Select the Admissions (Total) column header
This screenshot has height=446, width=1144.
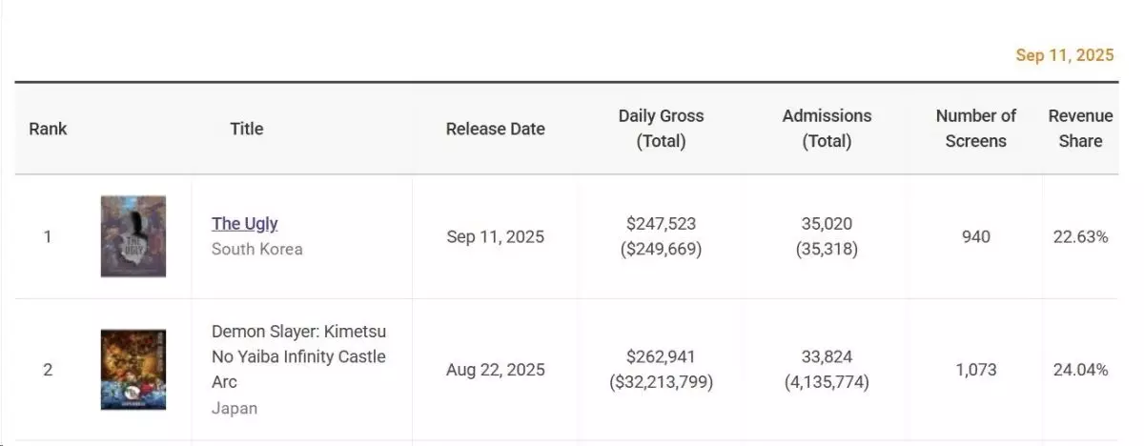tap(827, 129)
